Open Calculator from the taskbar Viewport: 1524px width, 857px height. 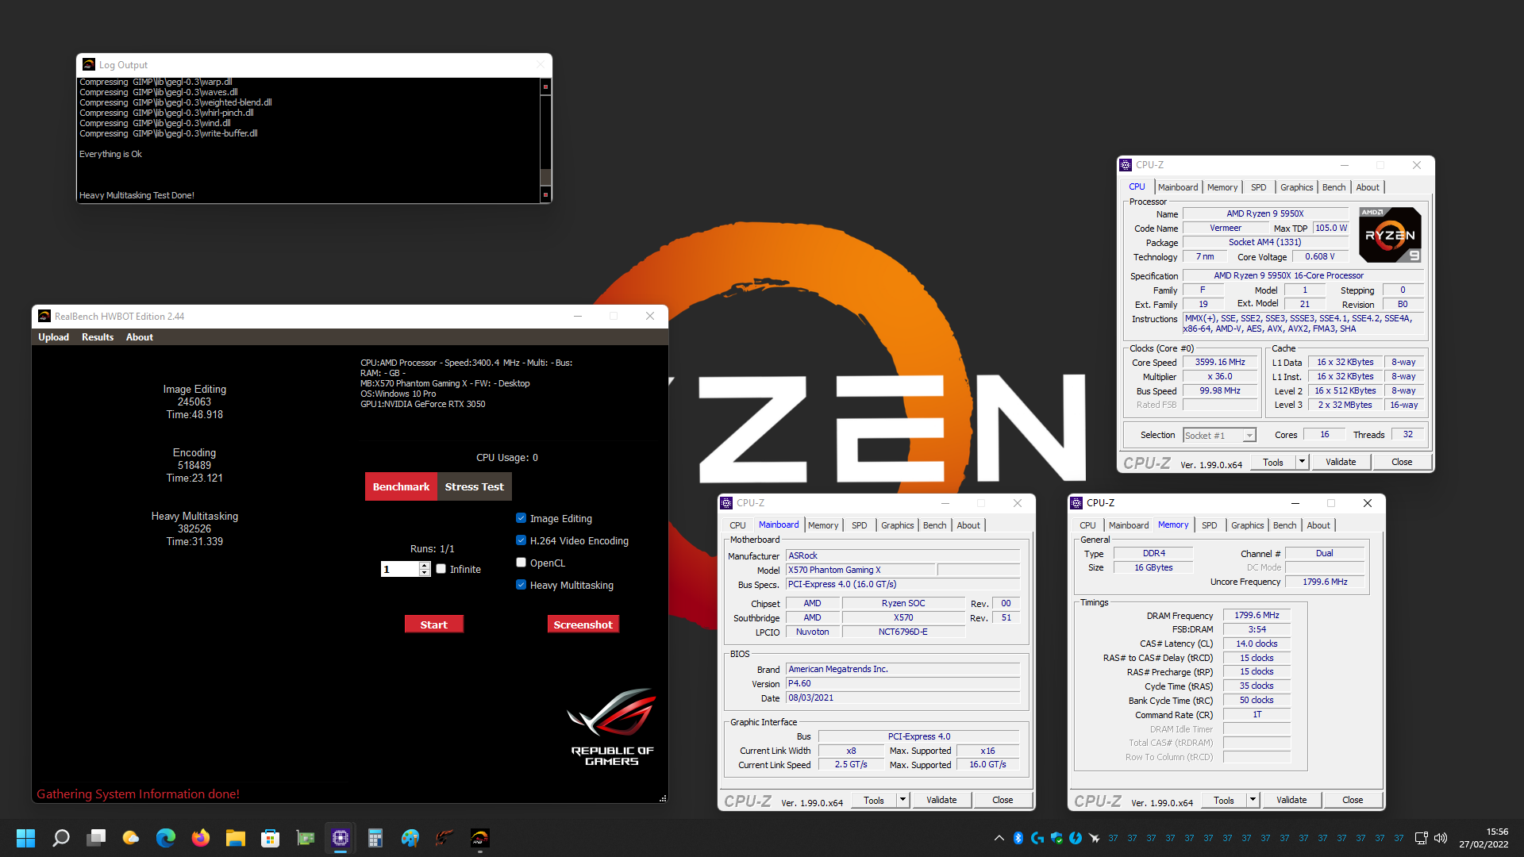375,838
